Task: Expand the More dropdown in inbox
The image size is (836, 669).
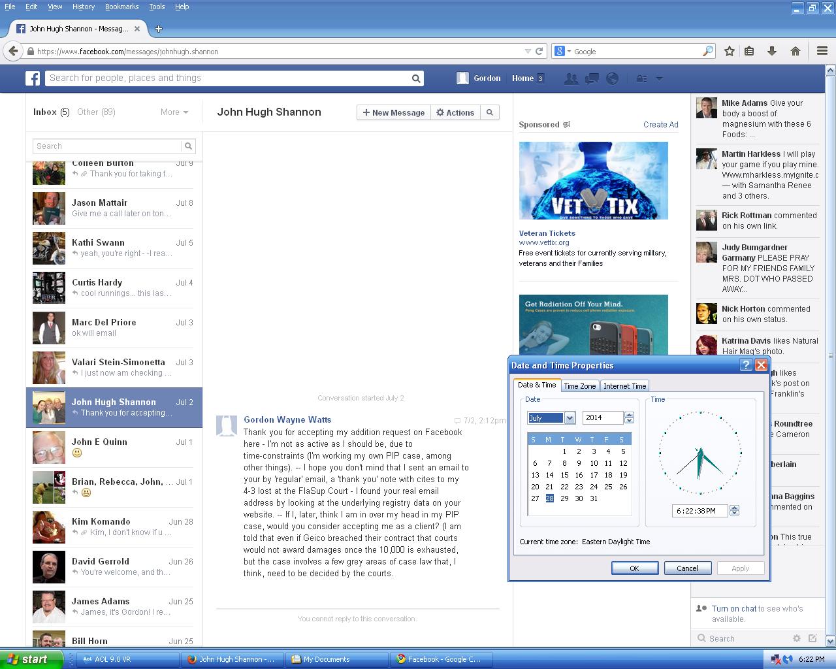Action: coord(174,112)
